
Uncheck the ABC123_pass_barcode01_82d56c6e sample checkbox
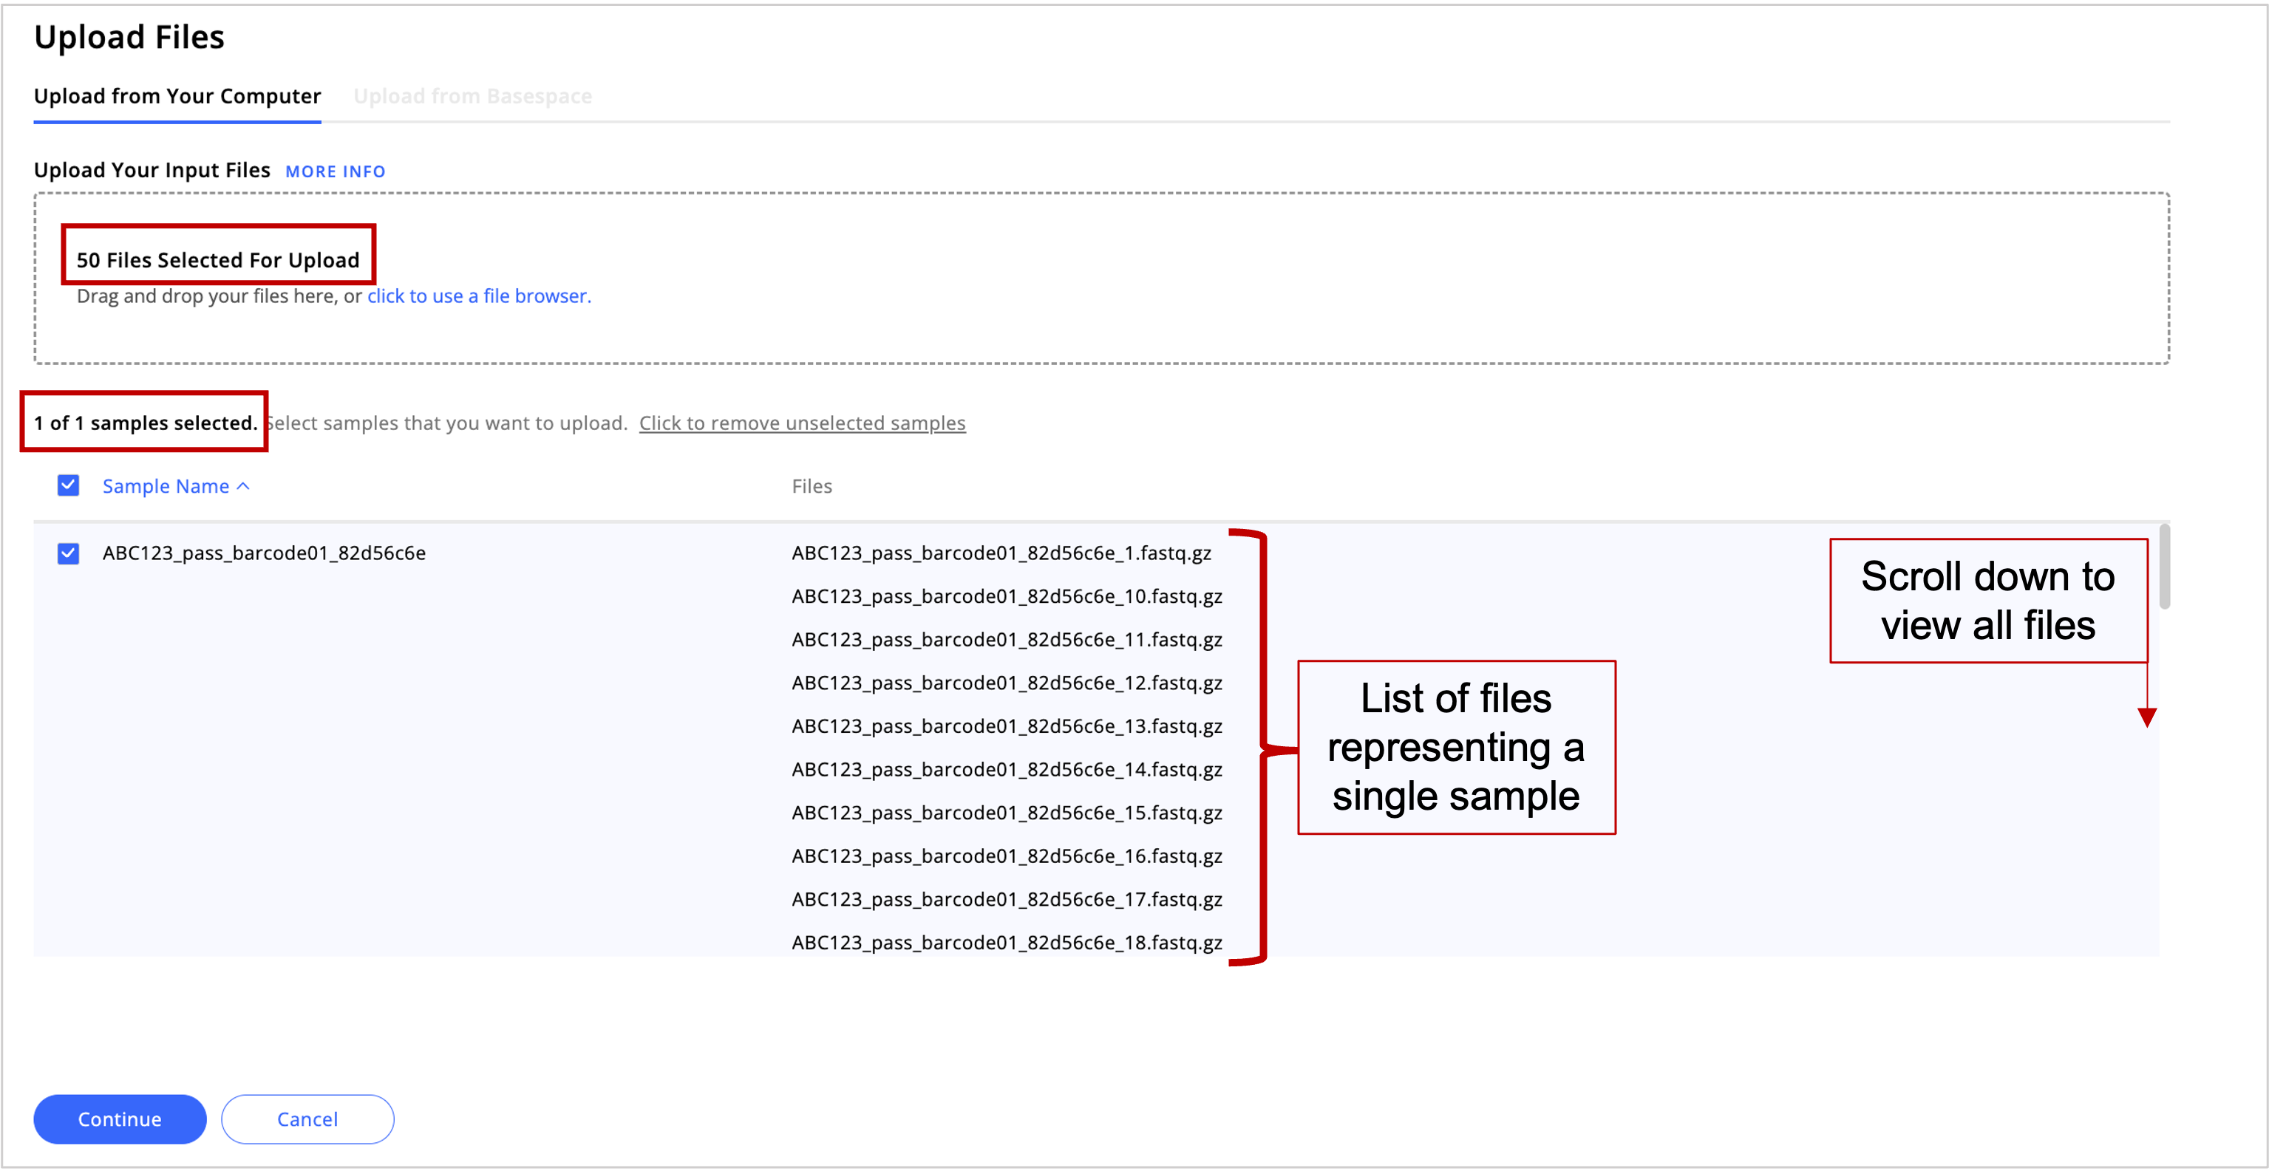click(x=68, y=553)
